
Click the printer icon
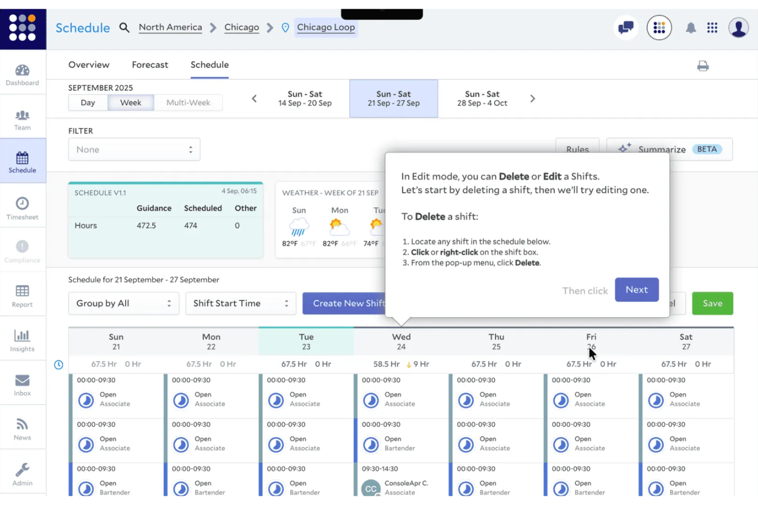pyautogui.click(x=703, y=65)
